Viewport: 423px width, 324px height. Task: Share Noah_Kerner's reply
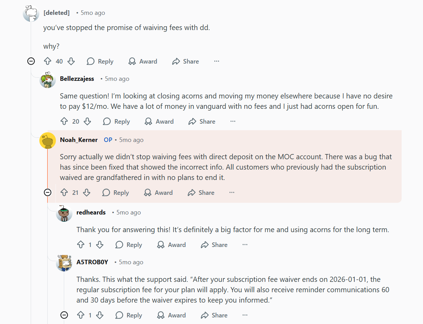tap(201, 192)
